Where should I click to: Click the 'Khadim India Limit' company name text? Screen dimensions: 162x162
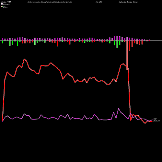128,2
